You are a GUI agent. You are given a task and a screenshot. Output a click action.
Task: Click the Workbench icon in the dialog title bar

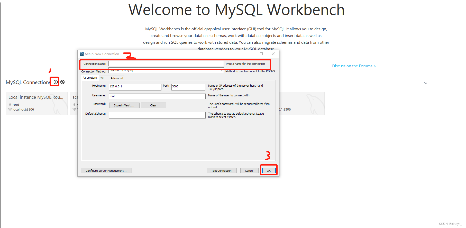82,54
